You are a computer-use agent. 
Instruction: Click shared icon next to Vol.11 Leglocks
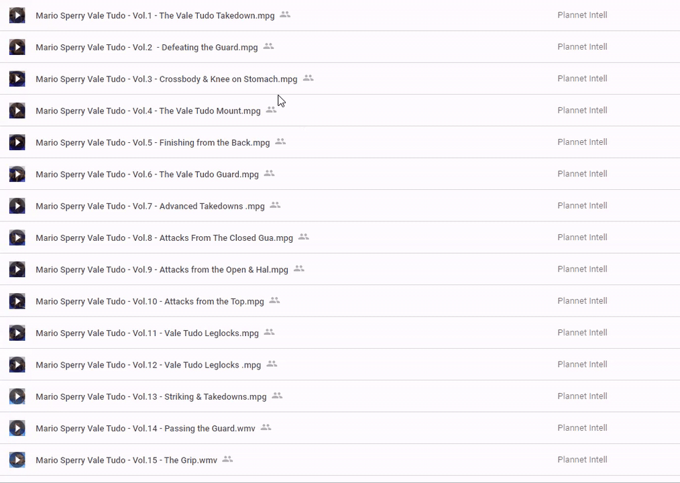(x=269, y=333)
